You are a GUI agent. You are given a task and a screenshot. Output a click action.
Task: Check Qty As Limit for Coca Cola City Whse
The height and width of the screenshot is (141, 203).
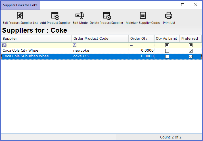click(x=167, y=51)
